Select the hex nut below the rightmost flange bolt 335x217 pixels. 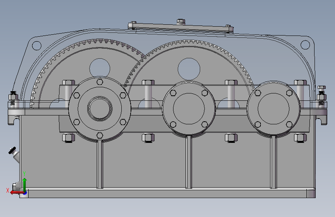pyautogui.click(x=300, y=138)
